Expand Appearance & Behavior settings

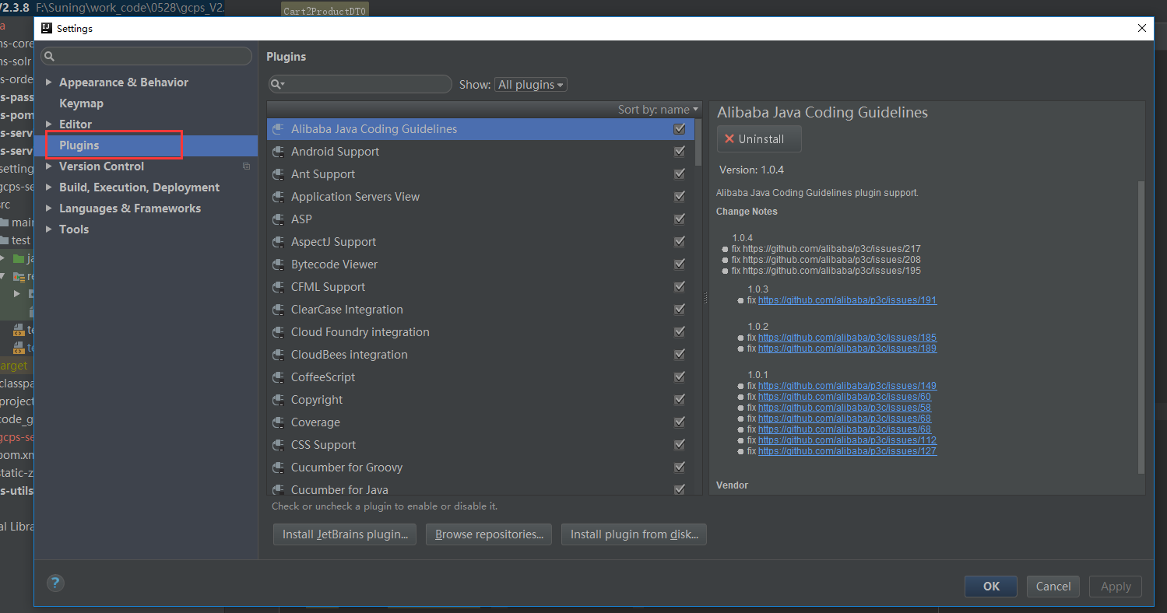(x=49, y=82)
